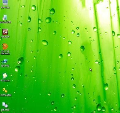Click the 电脑检测 label under 64 icon
The width and height of the screenshot is (120, 113).
pos(5,37)
